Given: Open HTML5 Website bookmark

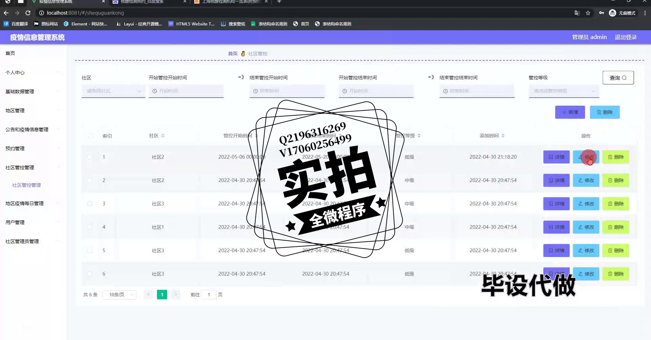Looking at the screenshot, I should coord(192,24).
